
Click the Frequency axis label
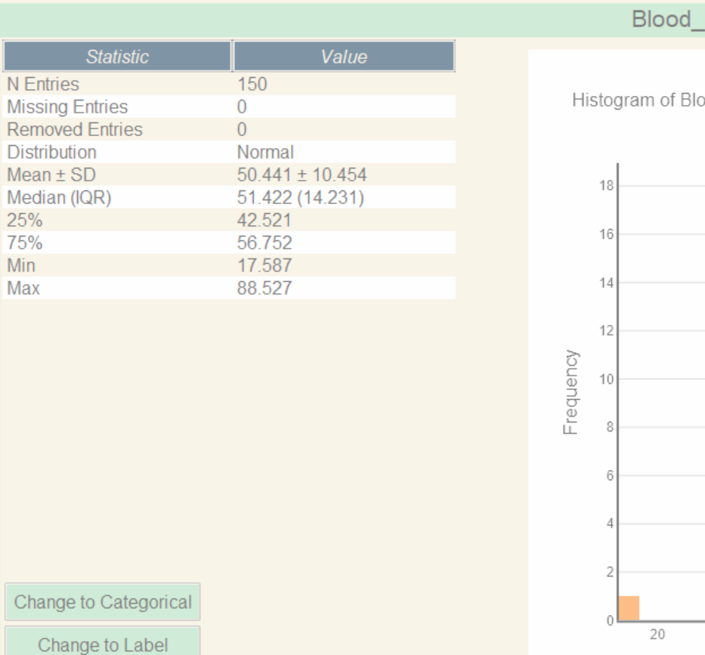pos(570,392)
